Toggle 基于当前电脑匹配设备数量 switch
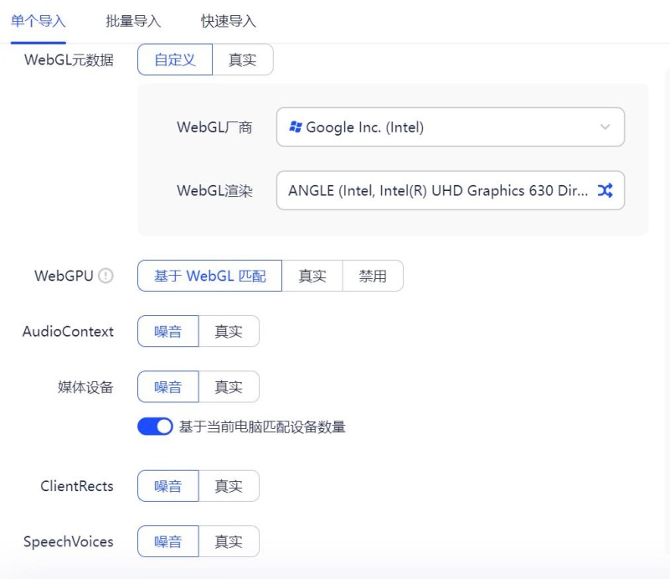Screen dimensions: 670x579 [155, 426]
